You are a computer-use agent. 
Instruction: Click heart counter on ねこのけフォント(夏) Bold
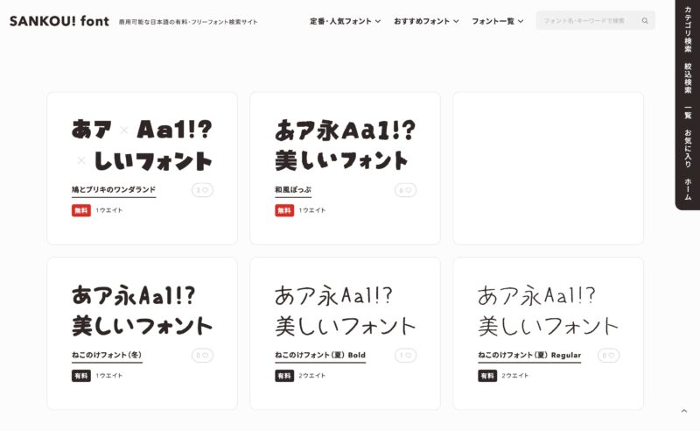pos(406,356)
